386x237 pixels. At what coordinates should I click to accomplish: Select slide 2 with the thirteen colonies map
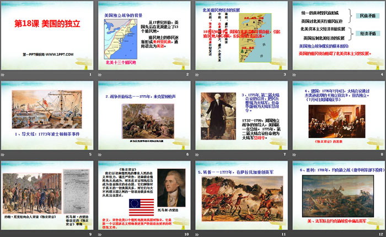coord(144,36)
